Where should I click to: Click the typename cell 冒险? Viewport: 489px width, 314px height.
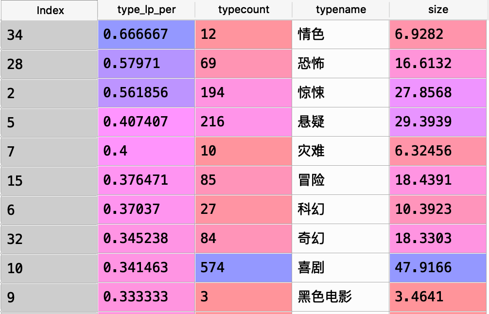pyautogui.click(x=341, y=180)
